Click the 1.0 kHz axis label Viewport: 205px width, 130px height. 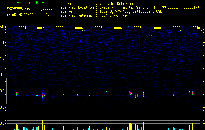pyautogui.click(x=3, y=58)
